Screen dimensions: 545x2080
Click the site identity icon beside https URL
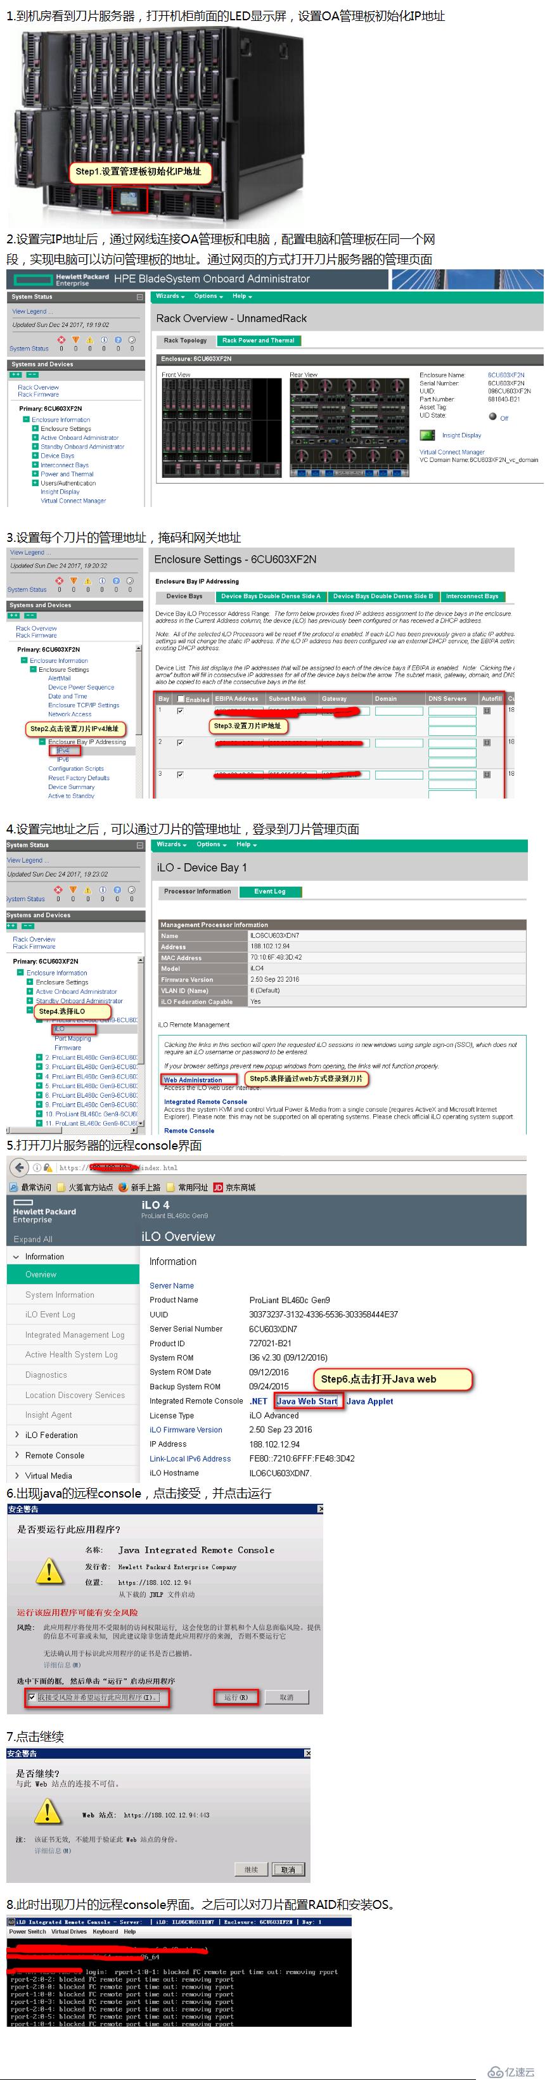point(37,1167)
